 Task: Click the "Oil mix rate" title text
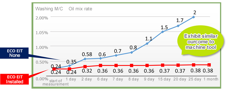[x=80, y=9]
